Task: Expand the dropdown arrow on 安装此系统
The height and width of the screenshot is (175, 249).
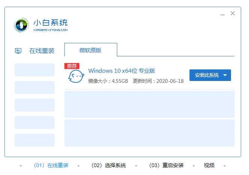Action: pos(225,75)
